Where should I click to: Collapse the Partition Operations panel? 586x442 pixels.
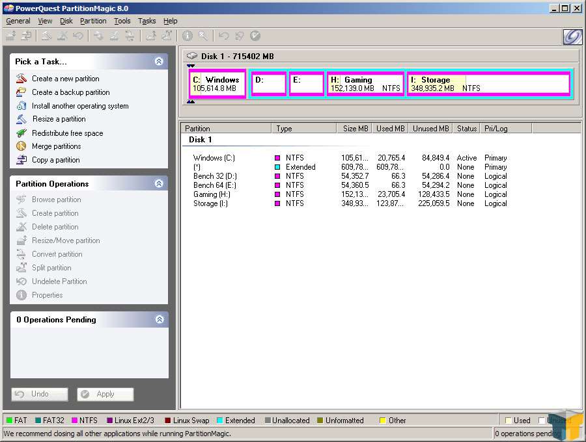coord(159,183)
